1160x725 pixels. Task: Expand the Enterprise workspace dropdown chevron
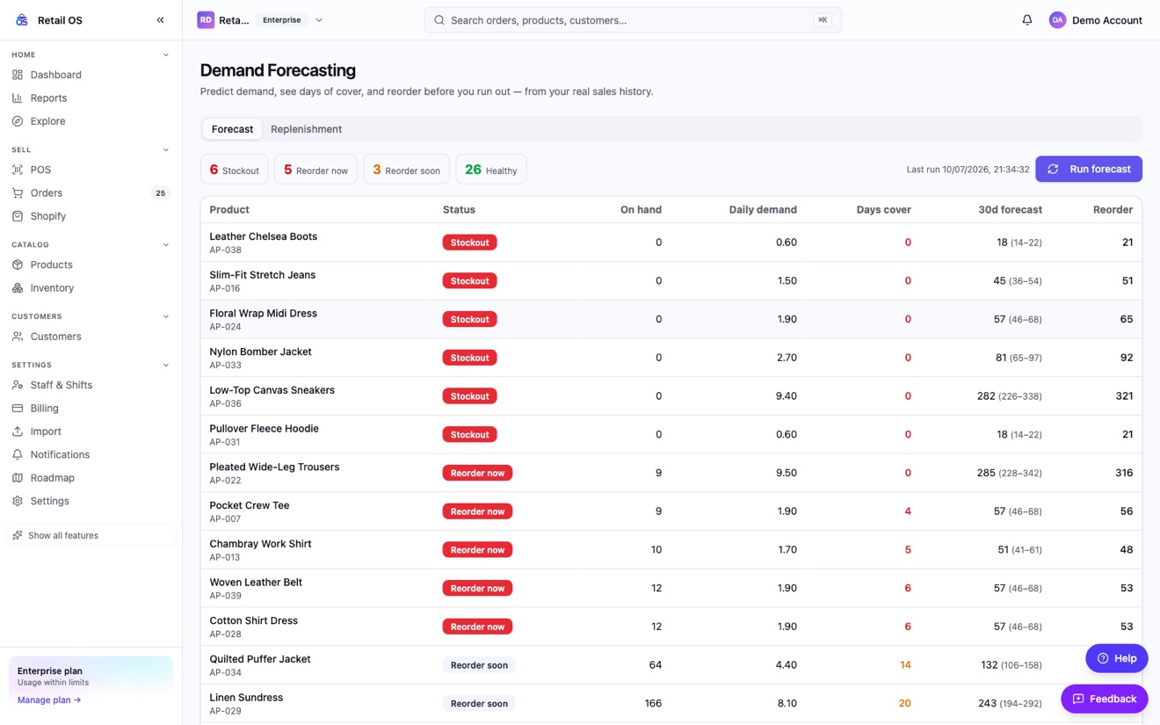[319, 20]
